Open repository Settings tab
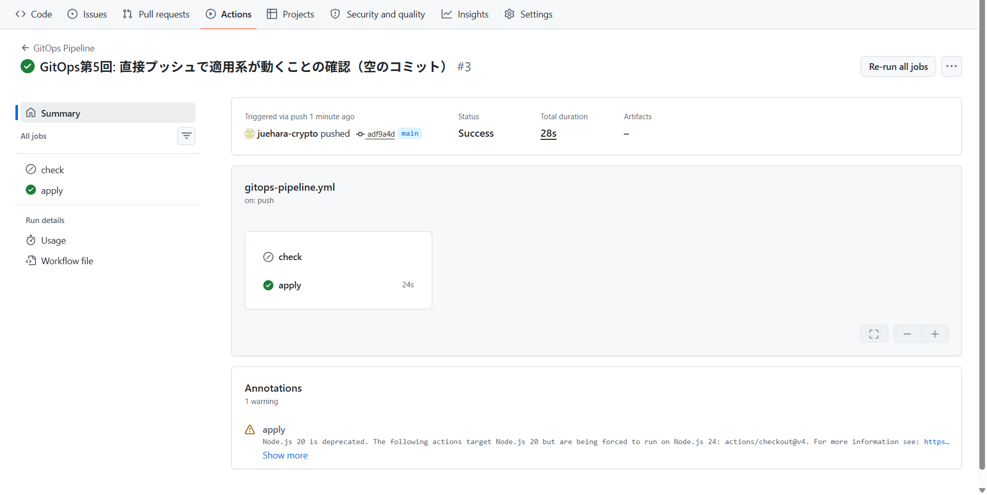Screen dimensions: 987x495 tap(528, 14)
